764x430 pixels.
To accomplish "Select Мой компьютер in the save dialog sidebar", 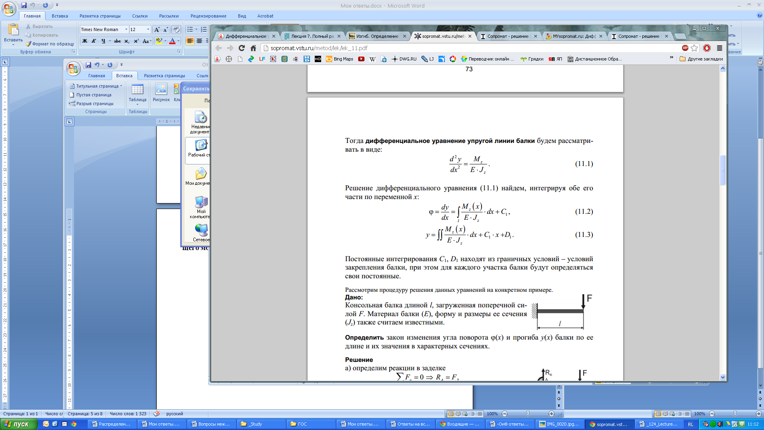I will click(199, 207).
